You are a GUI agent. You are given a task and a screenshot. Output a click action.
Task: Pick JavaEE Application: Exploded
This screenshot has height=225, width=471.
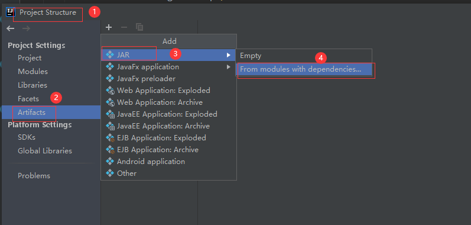tap(168, 114)
